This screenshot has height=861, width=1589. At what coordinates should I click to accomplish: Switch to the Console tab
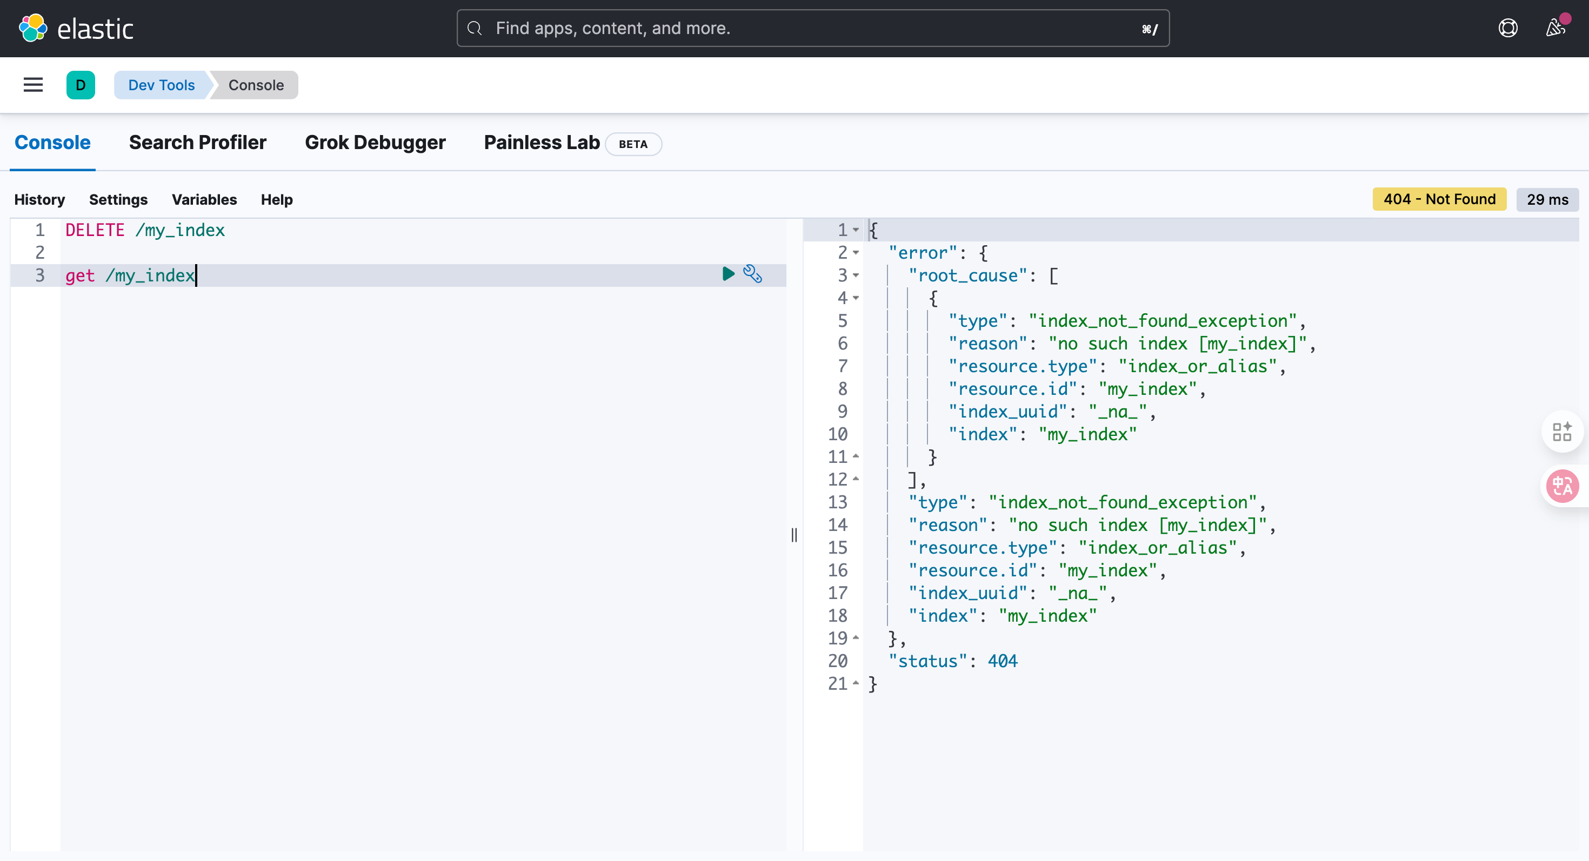pos(52,143)
